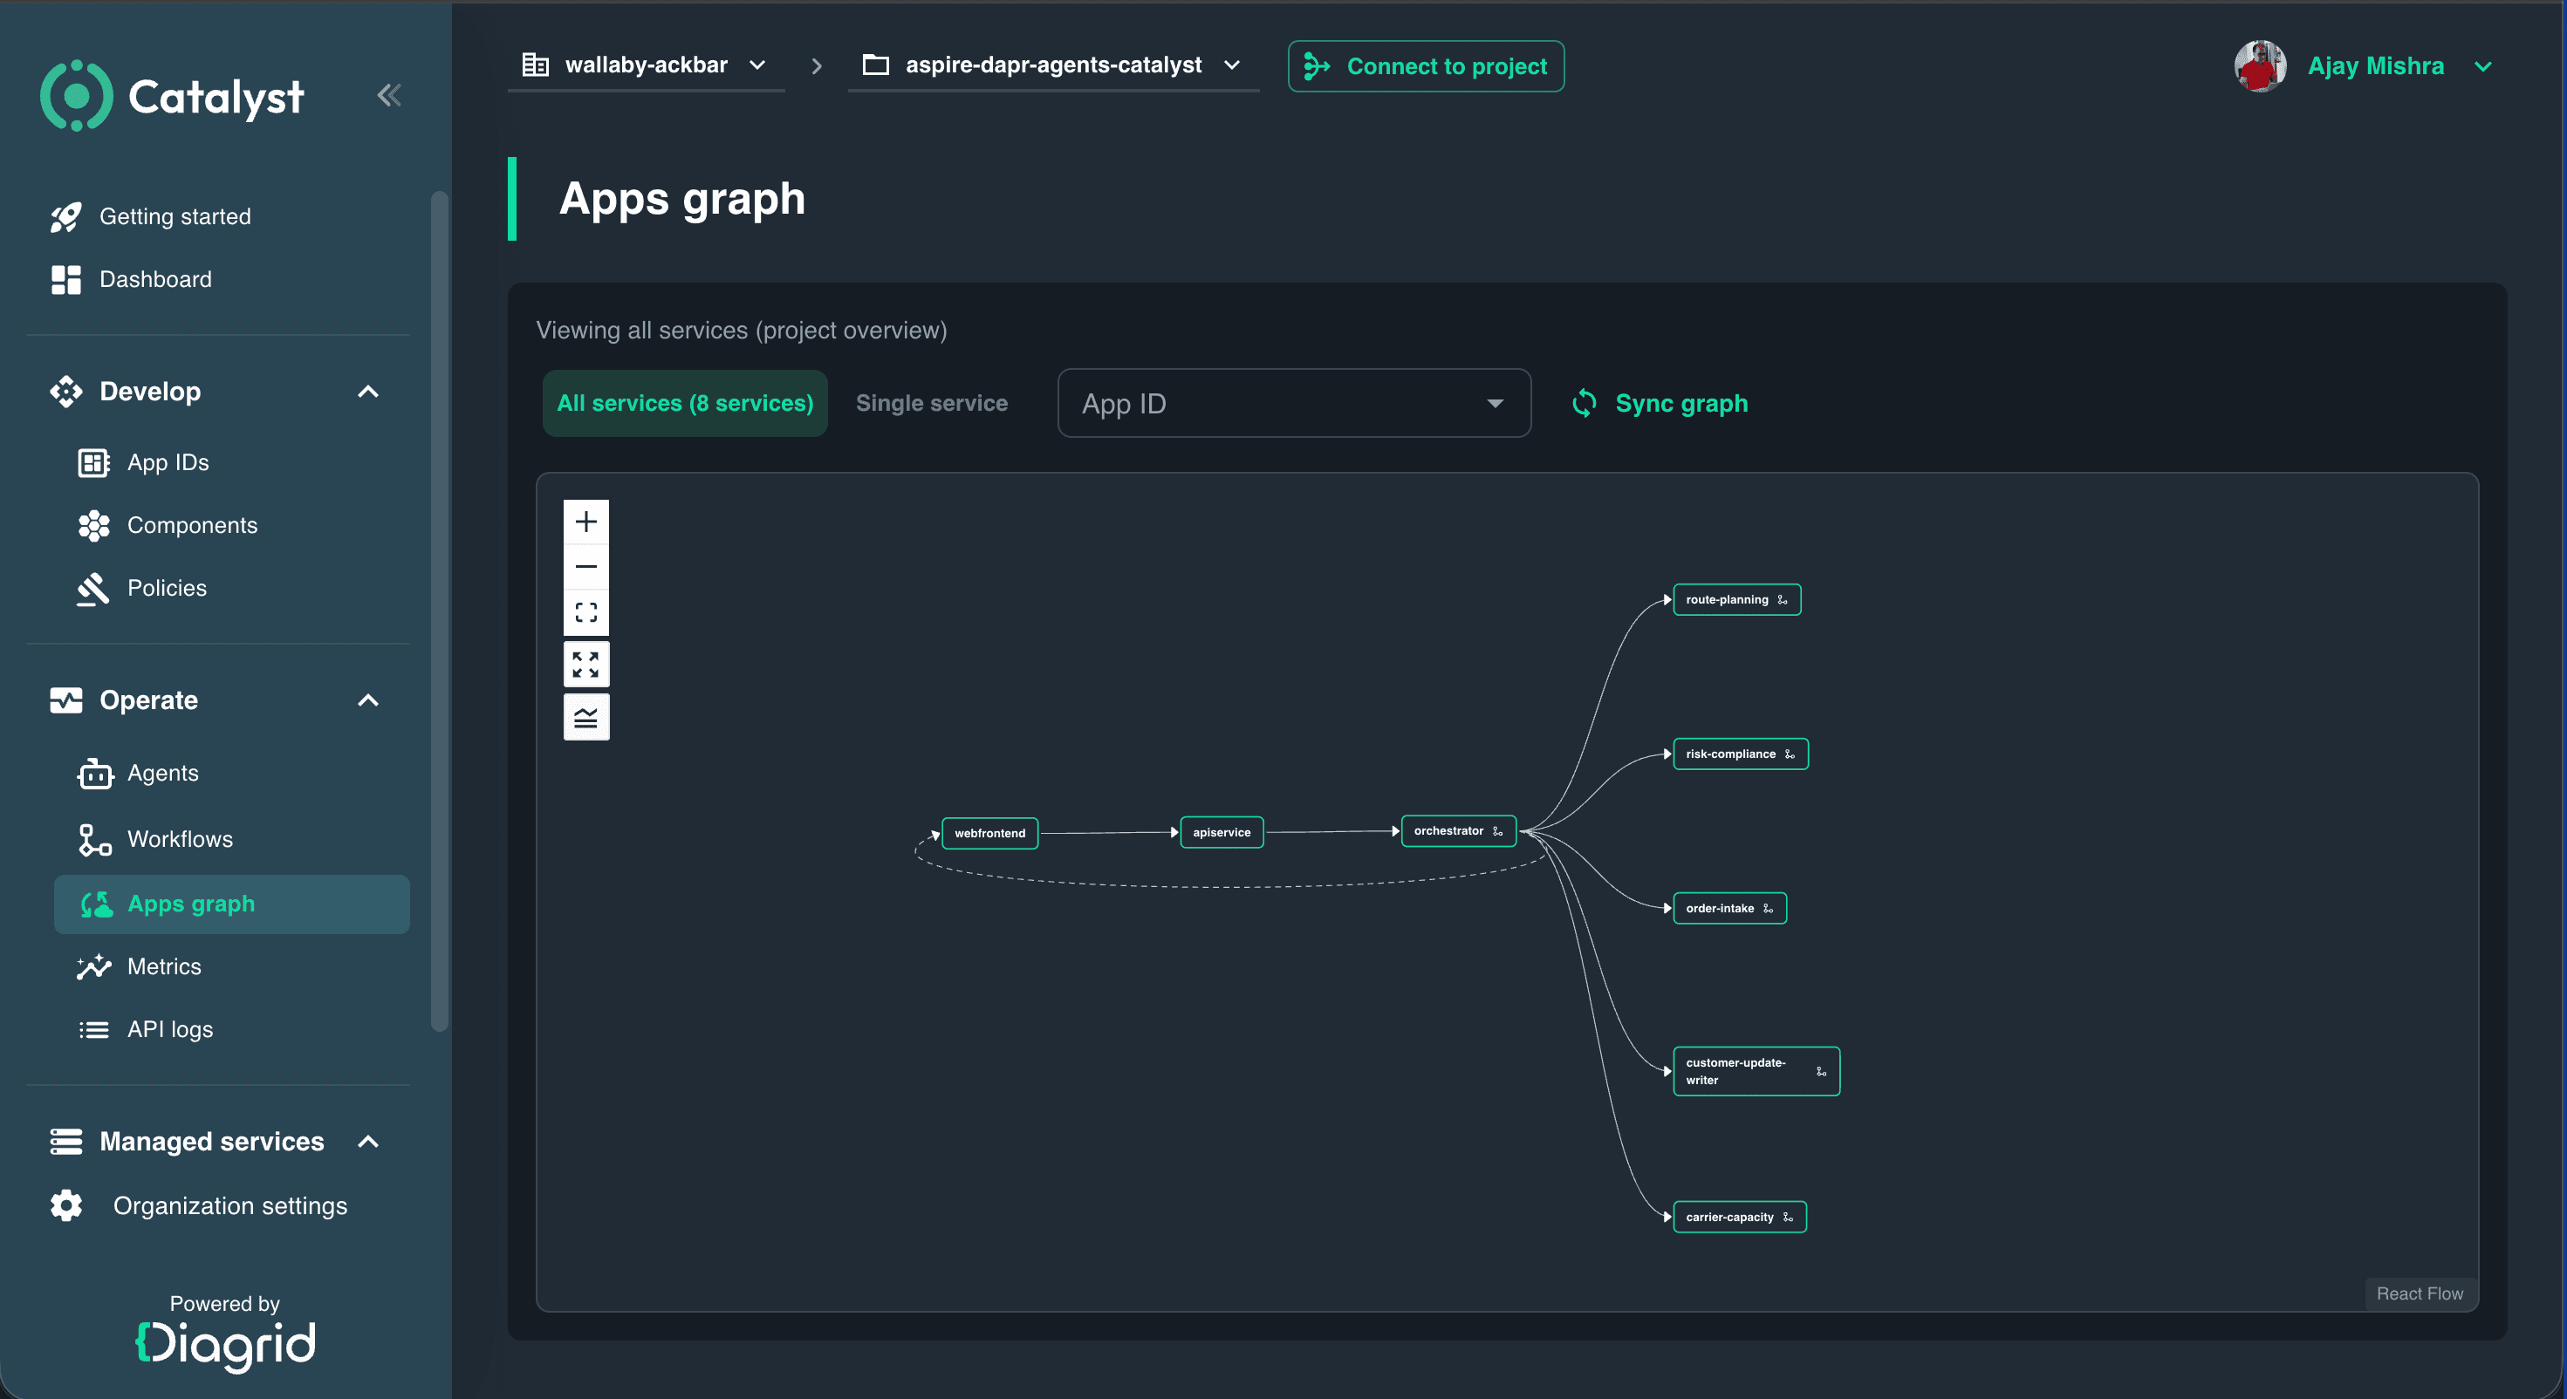This screenshot has width=2567, height=1399.
Task: Switch to Single service view
Action: [932, 403]
